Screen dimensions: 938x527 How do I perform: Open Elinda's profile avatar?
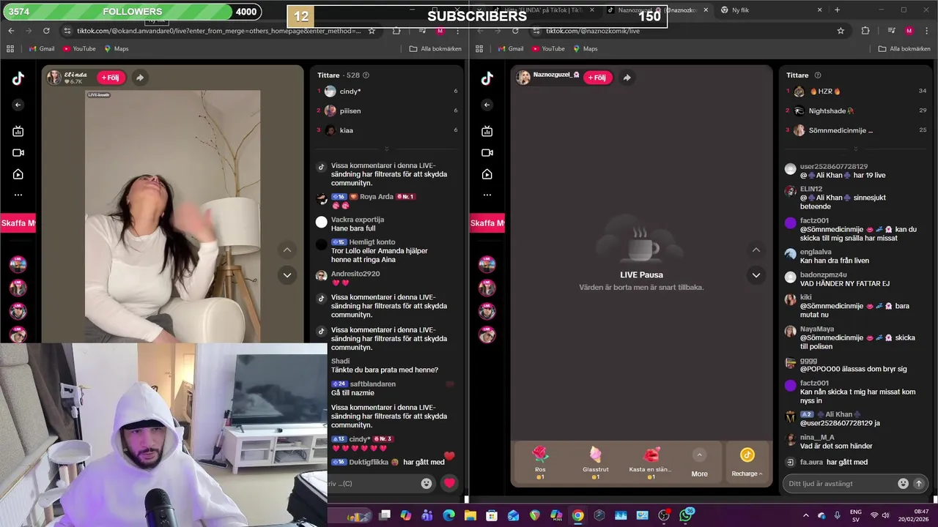pos(54,78)
